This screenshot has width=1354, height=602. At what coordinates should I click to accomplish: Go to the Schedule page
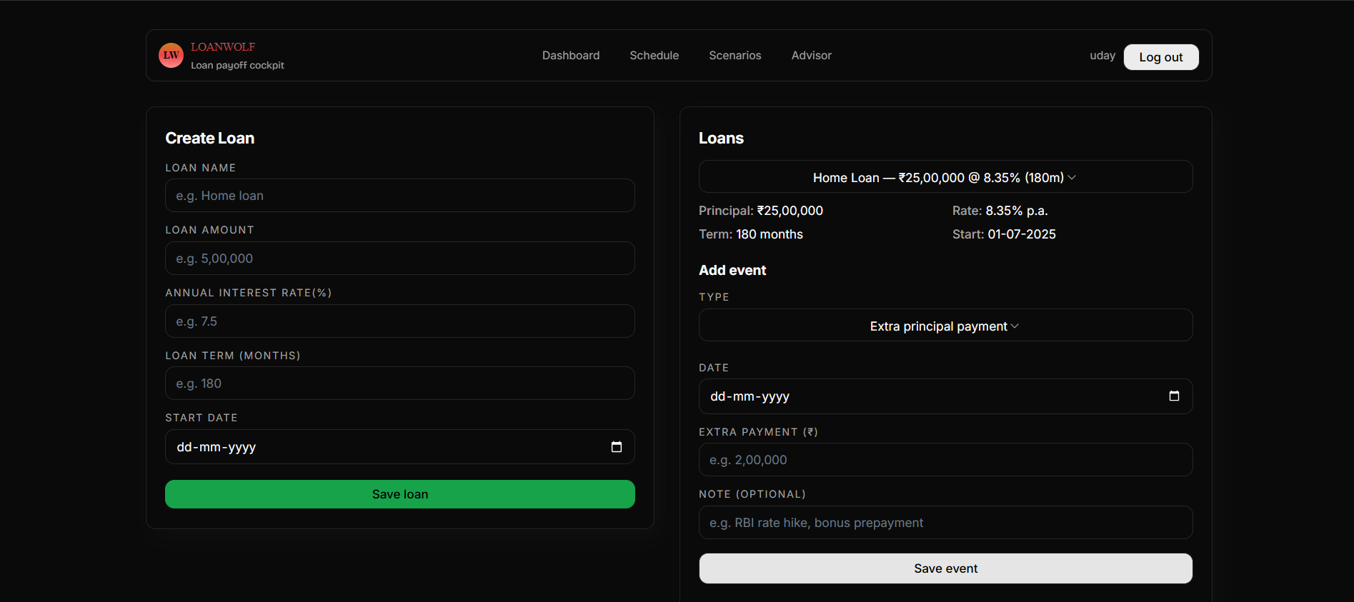(654, 56)
